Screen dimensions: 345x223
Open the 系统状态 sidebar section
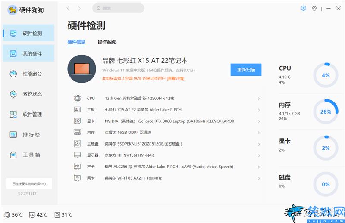28,94
